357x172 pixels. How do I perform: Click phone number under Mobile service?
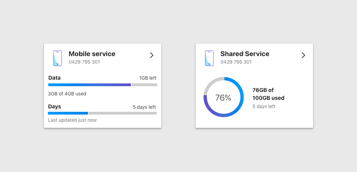pyautogui.click(x=84, y=62)
